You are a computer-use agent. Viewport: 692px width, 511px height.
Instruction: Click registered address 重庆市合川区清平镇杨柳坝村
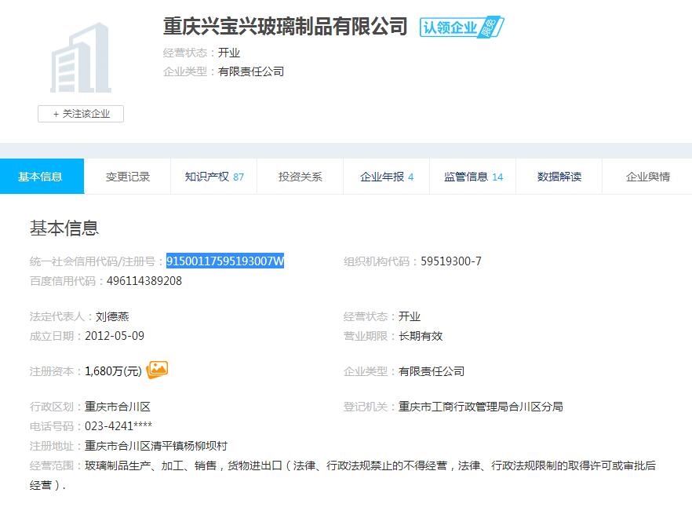click(x=156, y=446)
